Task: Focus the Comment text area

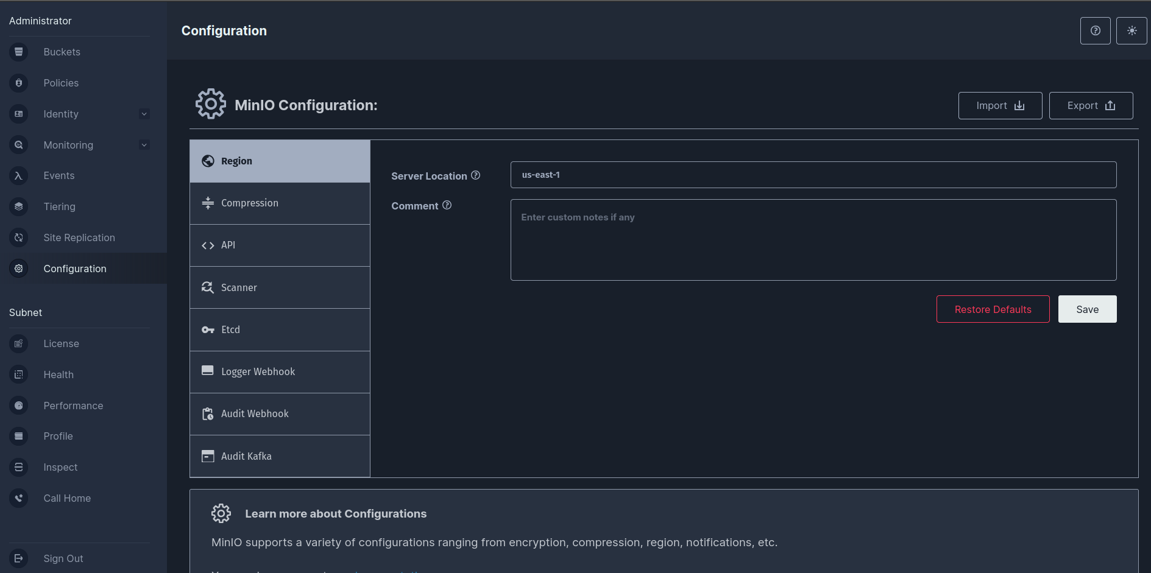Action: pyautogui.click(x=813, y=240)
